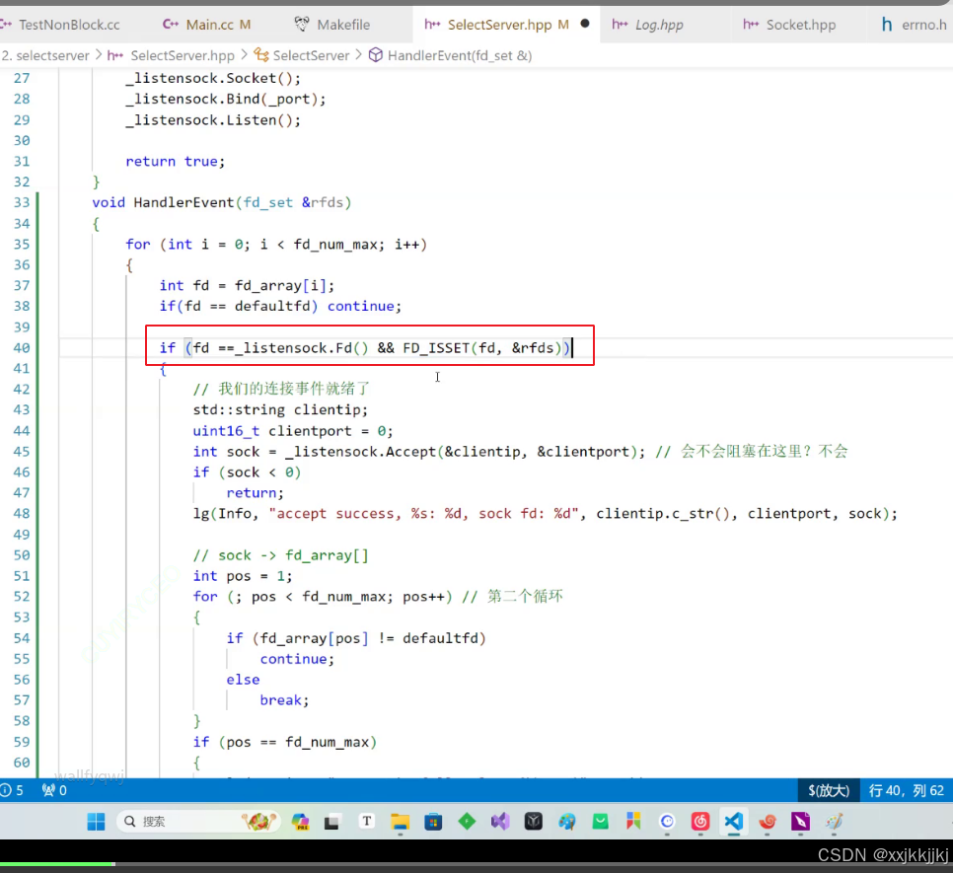
Task: Click FD_ISSET on line 40
Action: (x=436, y=348)
